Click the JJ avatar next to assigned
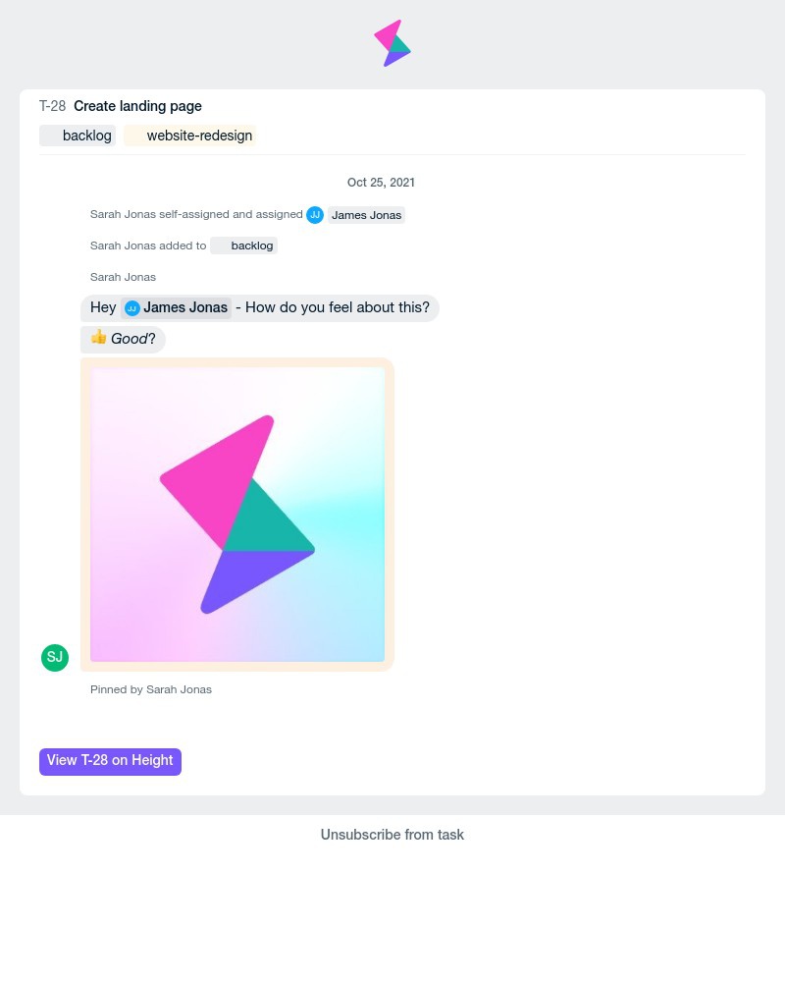The height and width of the screenshot is (982, 785). tap(315, 214)
